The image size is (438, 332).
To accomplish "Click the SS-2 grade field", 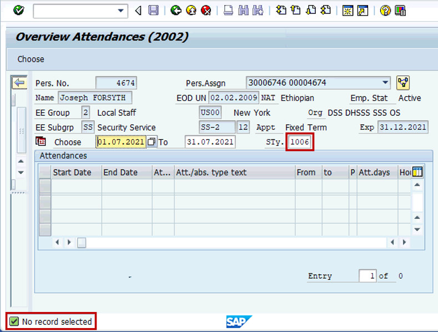I will [217, 127].
